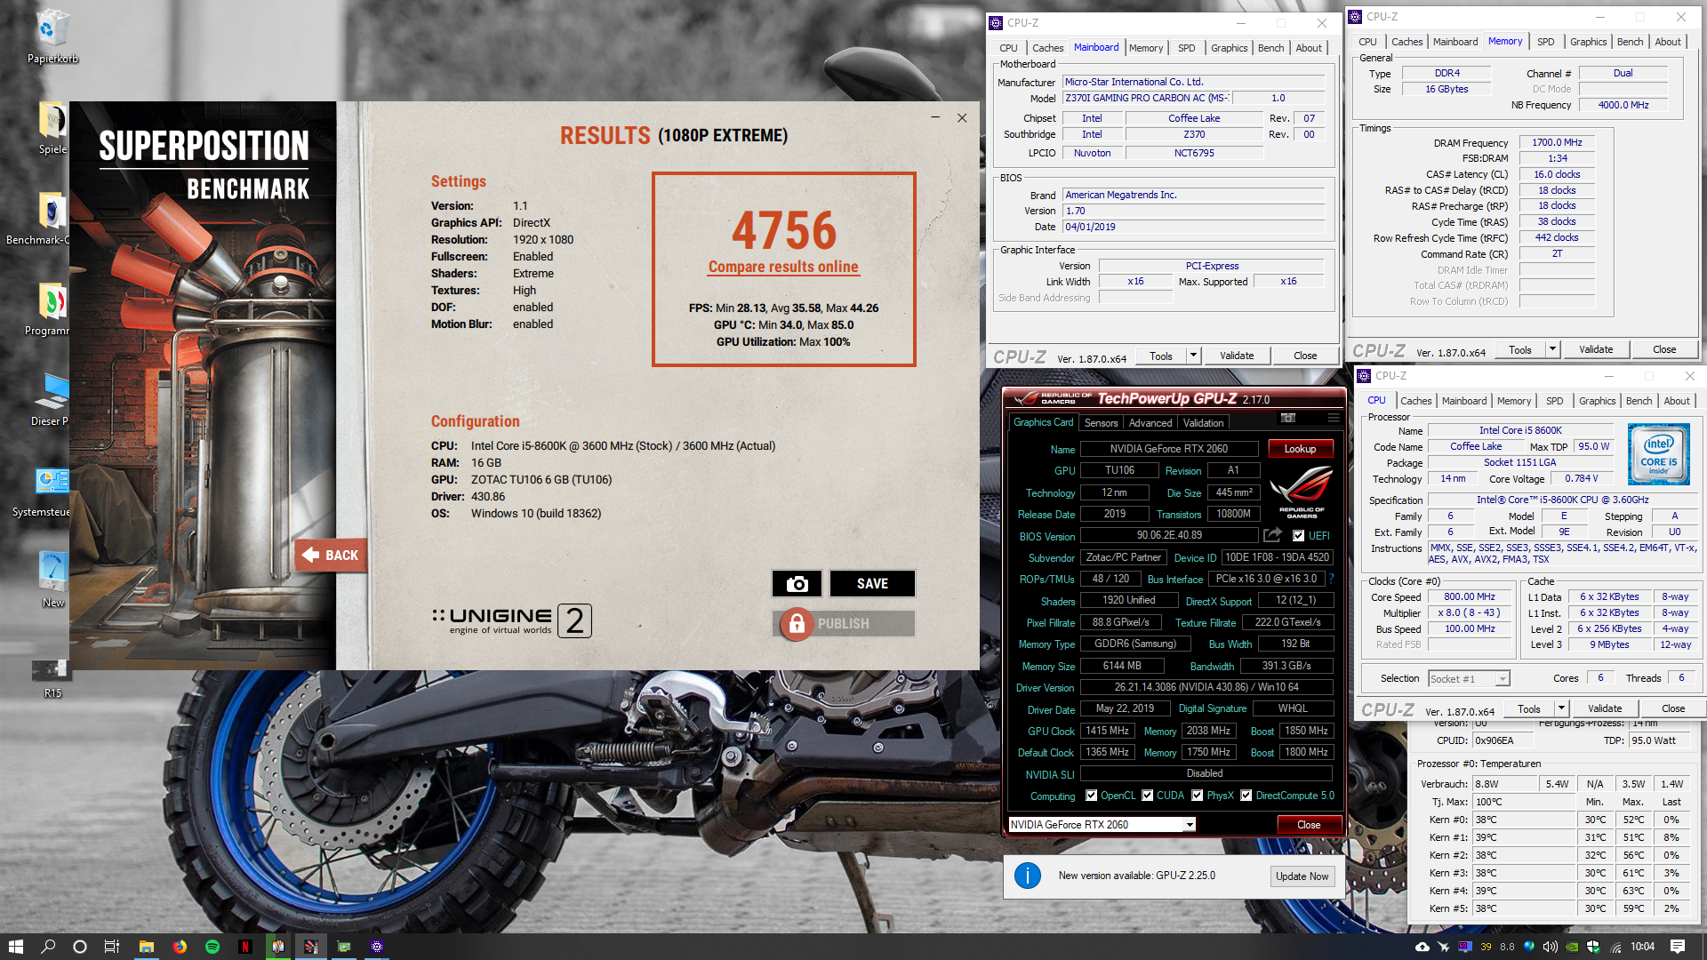The image size is (1707, 960).
Task: Click the red Close button in GPU-Z
Action: pyautogui.click(x=1309, y=825)
